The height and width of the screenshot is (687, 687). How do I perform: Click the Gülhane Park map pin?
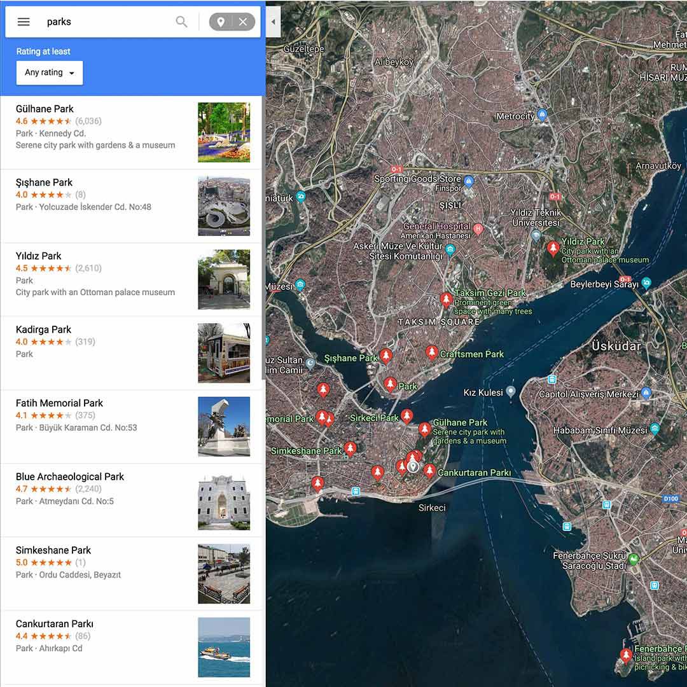tap(424, 429)
